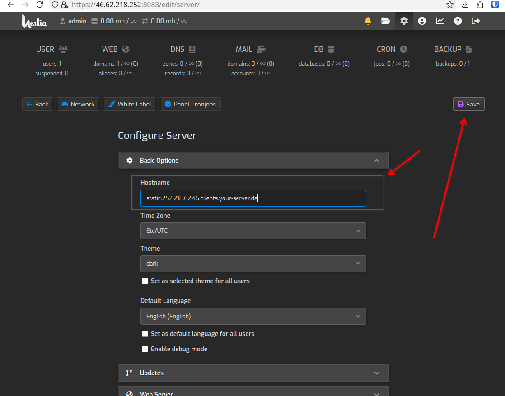Click the server settings gear icon
The width and height of the screenshot is (505, 396).
(404, 21)
